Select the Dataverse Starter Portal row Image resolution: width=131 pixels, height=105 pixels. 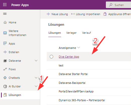[89, 74]
